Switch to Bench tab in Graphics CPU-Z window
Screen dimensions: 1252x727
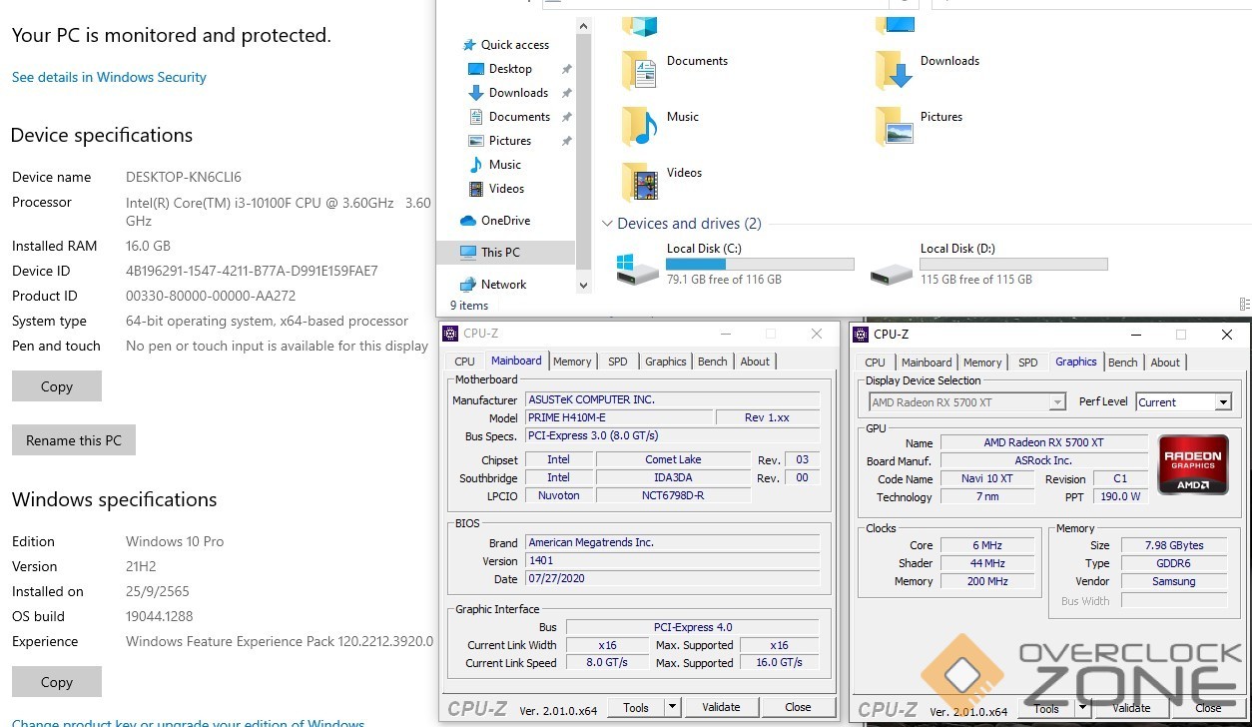point(1122,363)
